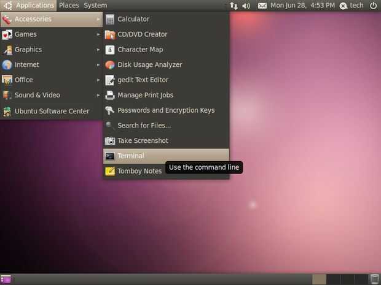Click the tech user status indicator
This screenshot has width=381, height=285.
(x=352, y=6)
